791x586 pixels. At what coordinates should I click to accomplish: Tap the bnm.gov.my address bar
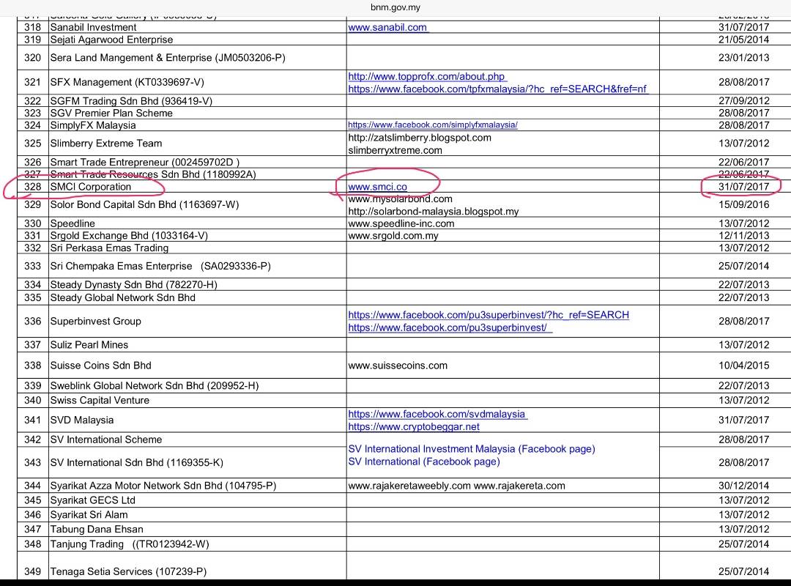[x=395, y=7]
